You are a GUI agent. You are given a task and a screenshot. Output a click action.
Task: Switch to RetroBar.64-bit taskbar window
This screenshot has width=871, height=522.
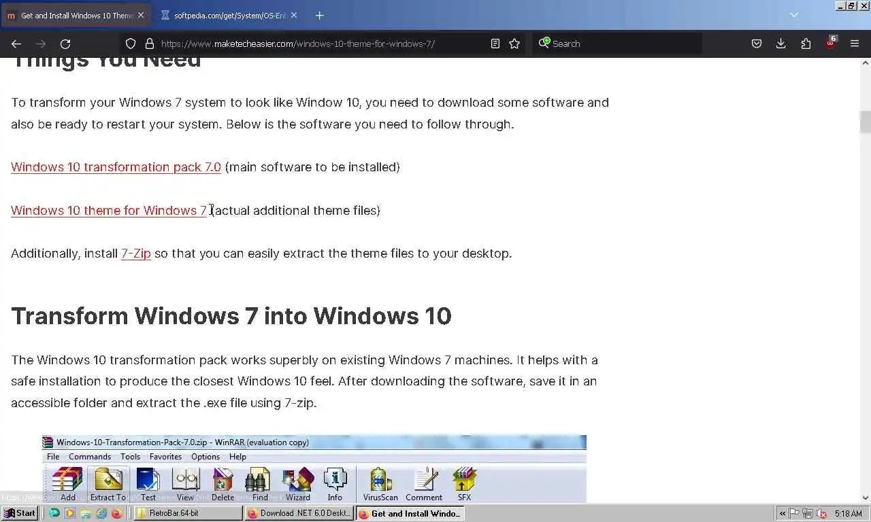coord(188,513)
